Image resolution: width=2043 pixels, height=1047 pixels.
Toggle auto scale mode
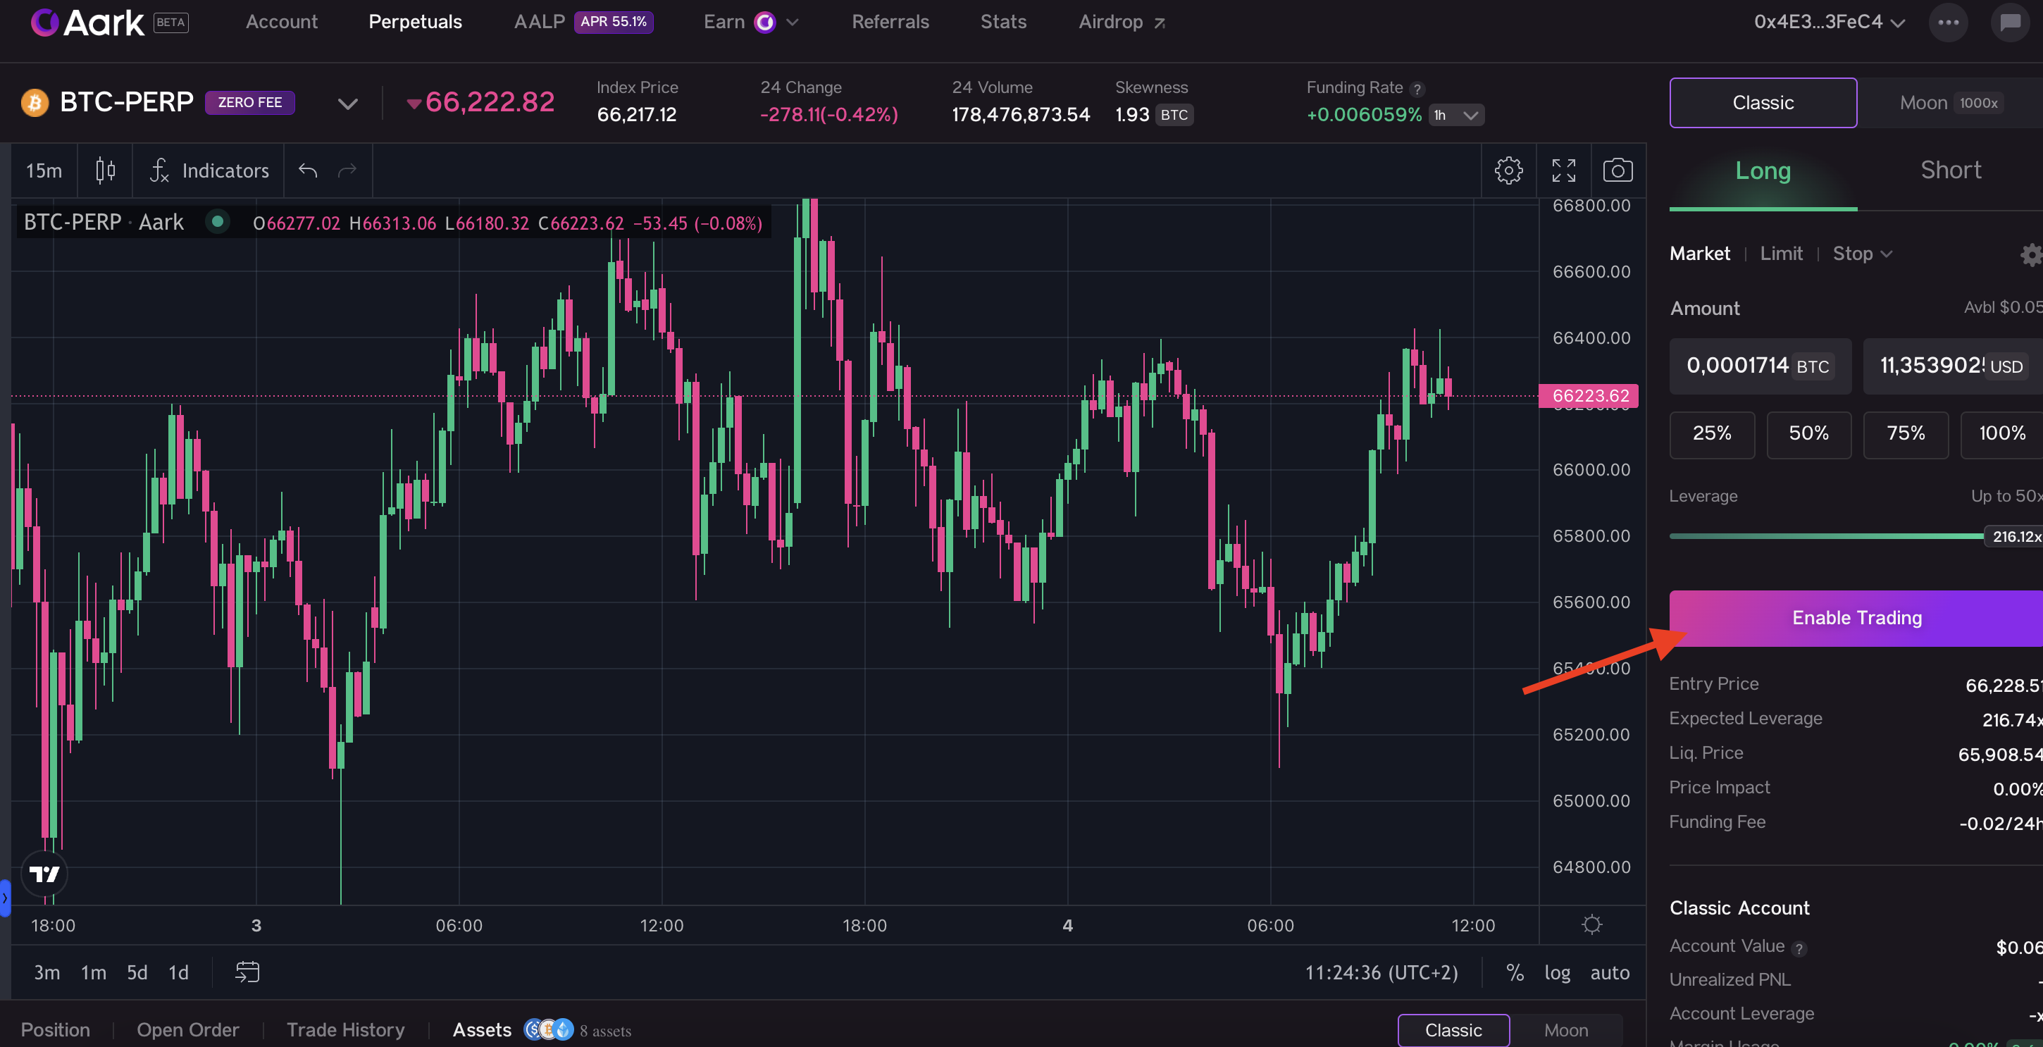[1610, 972]
